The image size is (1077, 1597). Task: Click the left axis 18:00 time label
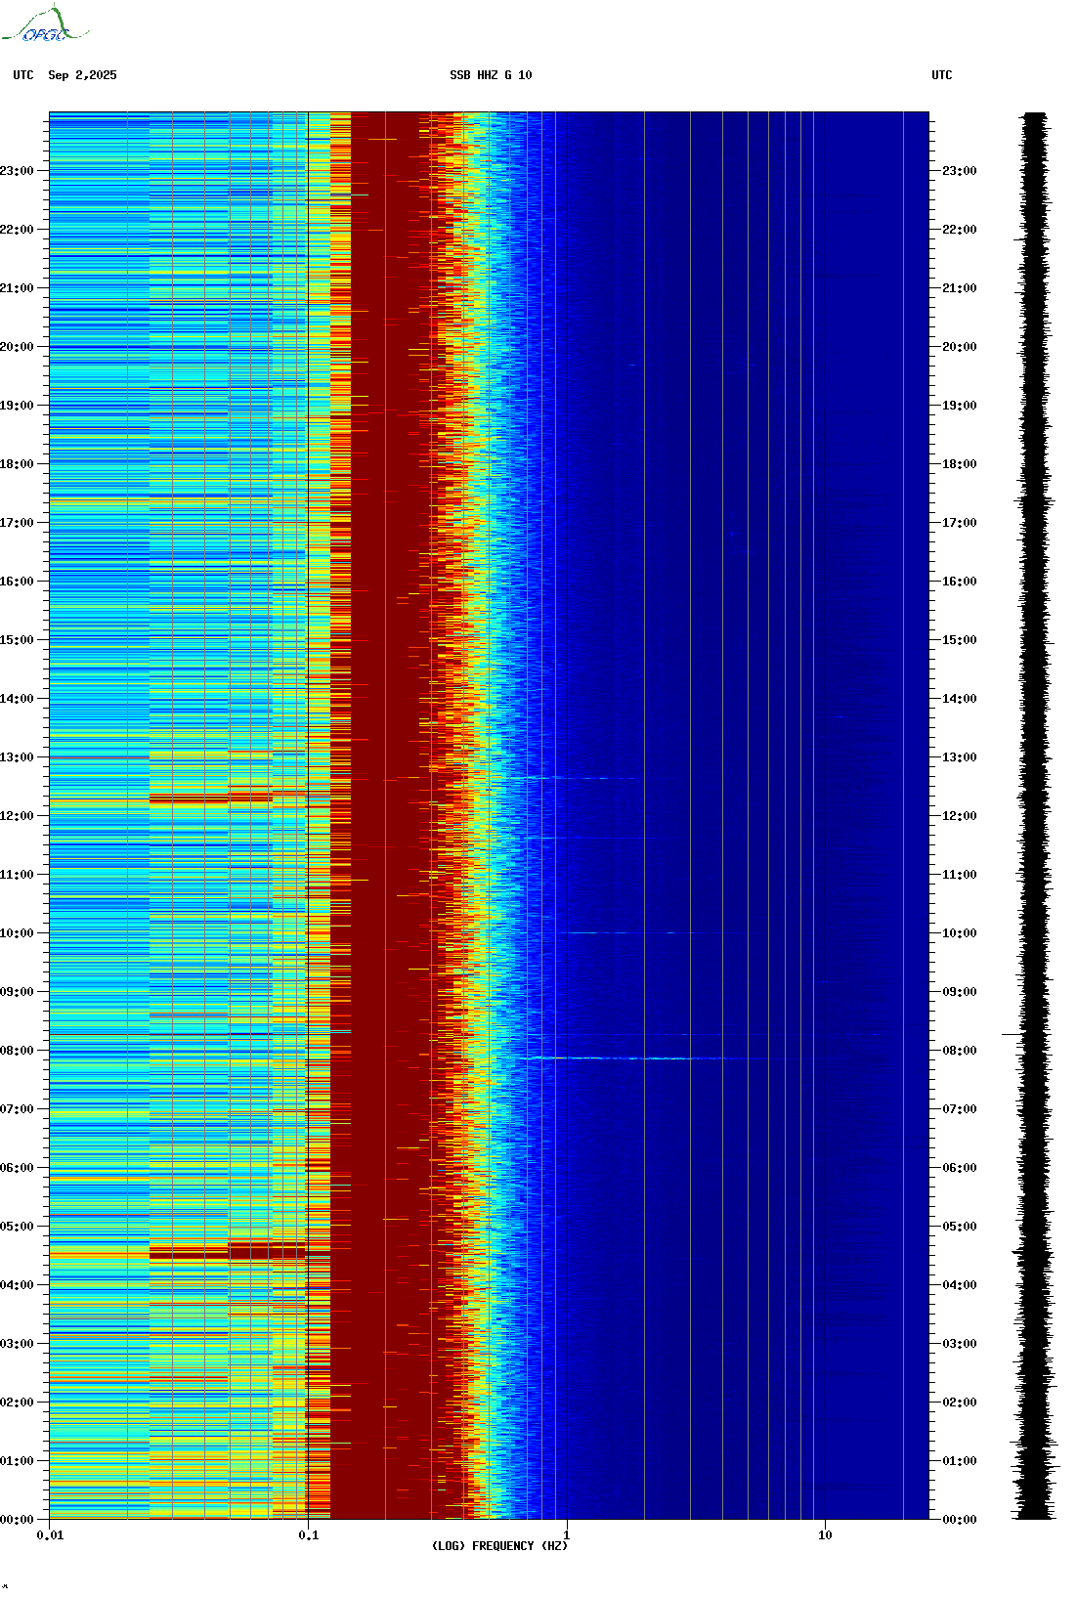point(17,464)
